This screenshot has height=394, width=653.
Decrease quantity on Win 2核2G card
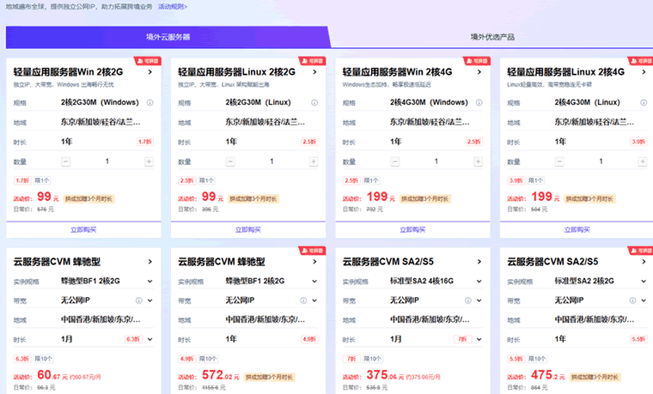(66, 161)
